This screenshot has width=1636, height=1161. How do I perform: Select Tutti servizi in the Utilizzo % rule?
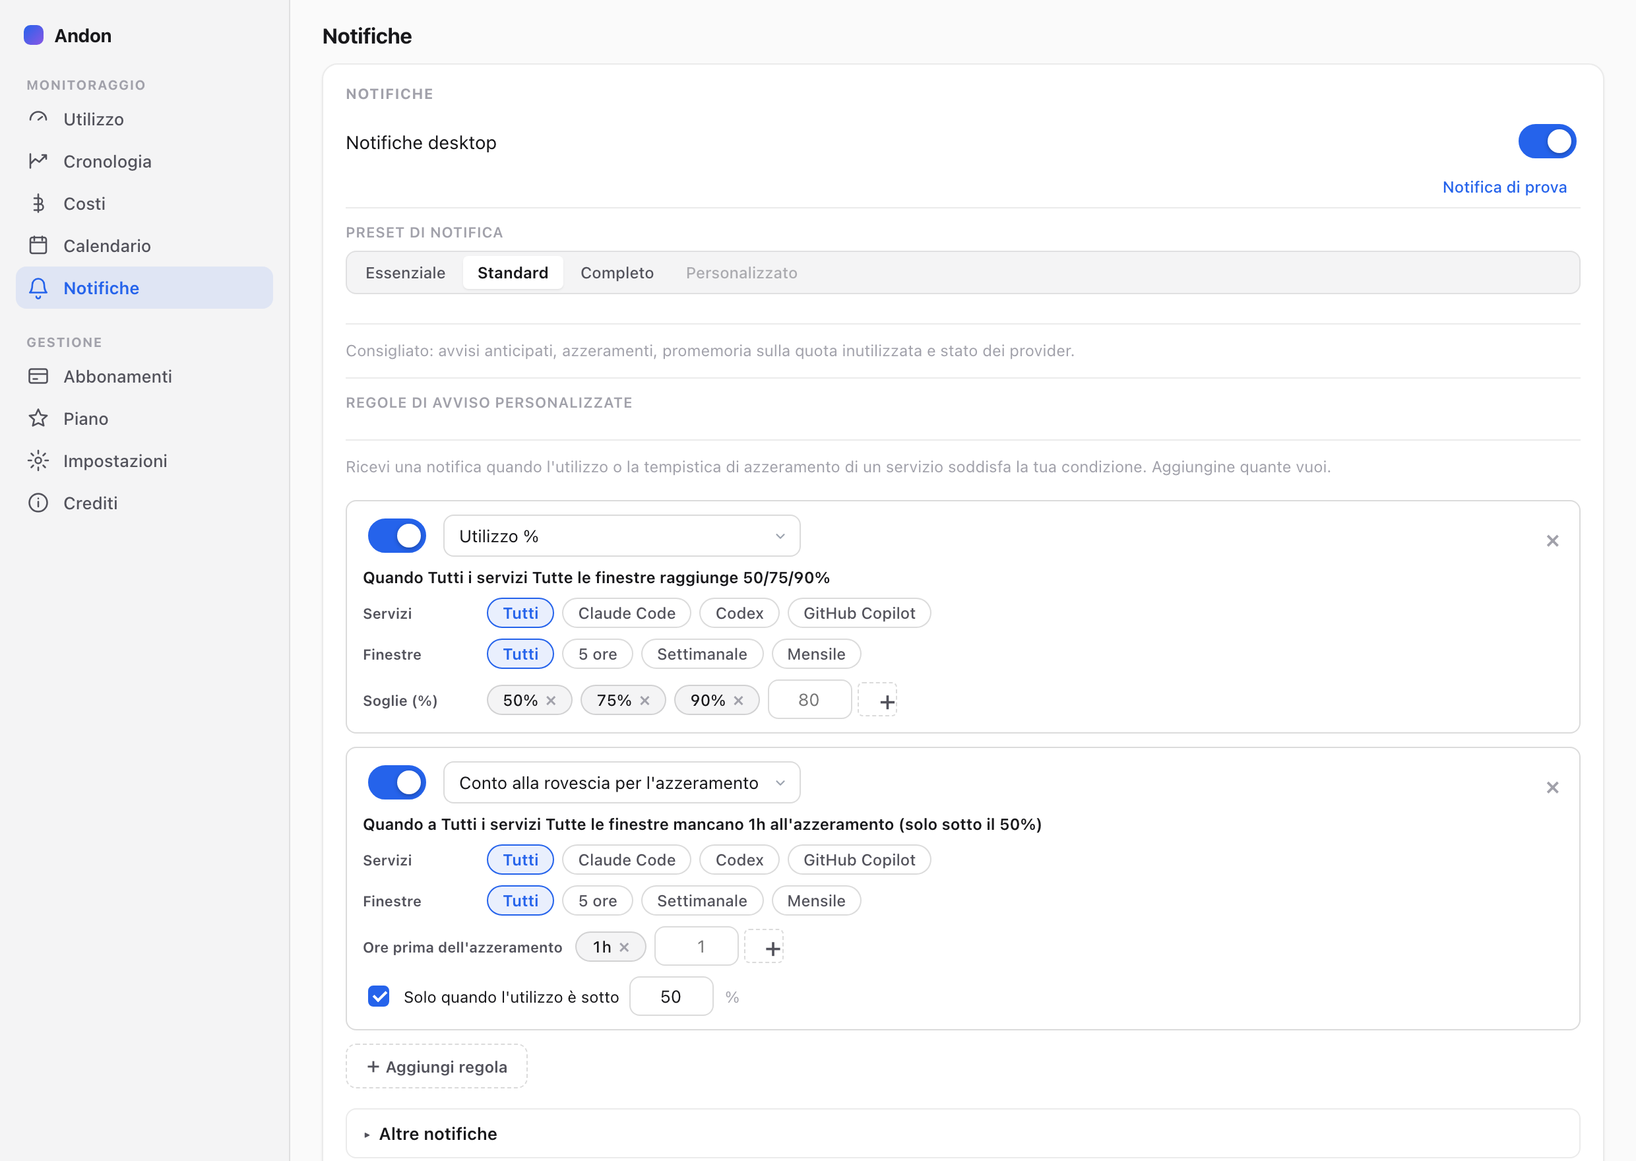[x=520, y=613]
